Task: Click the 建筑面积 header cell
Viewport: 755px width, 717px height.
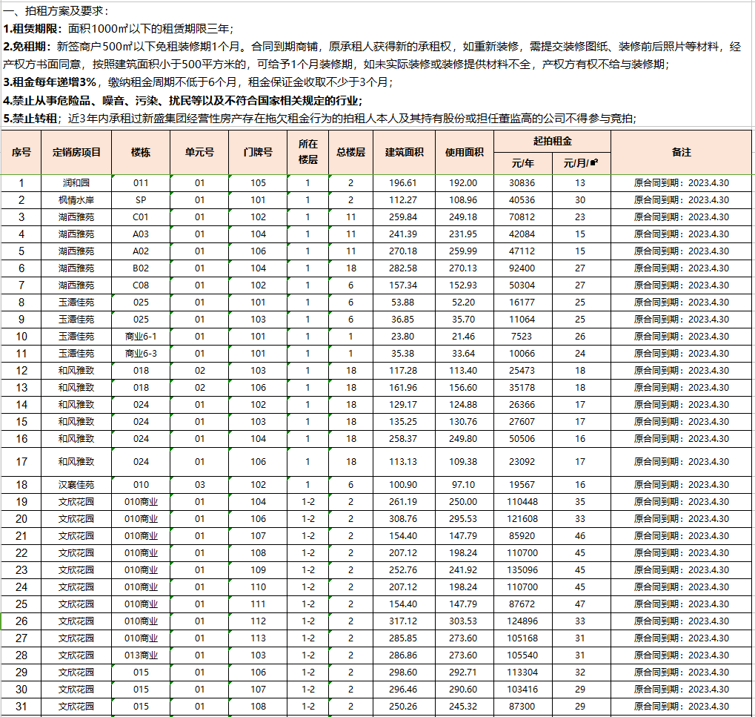Action: click(404, 152)
